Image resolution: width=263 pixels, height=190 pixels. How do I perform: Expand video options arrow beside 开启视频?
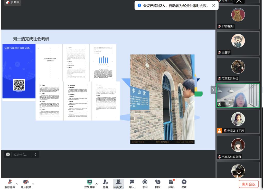[x=33, y=184]
